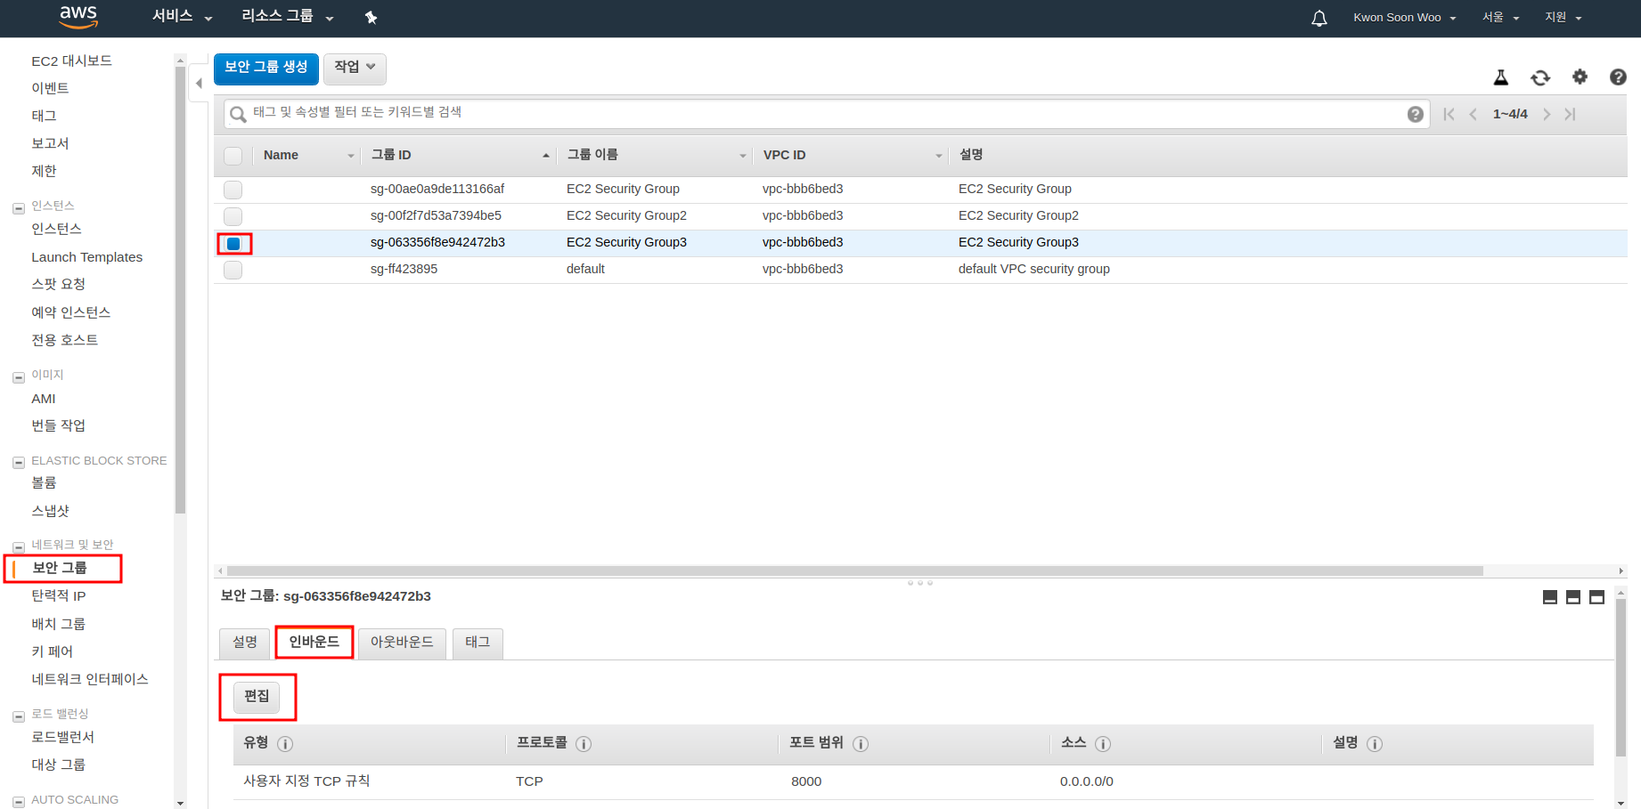Show info for 소스 column
Screen dimensions: 1641x809
coord(1103,744)
